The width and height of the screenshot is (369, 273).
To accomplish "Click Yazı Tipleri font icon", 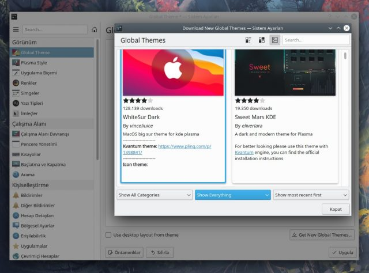I will (x=16, y=103).
